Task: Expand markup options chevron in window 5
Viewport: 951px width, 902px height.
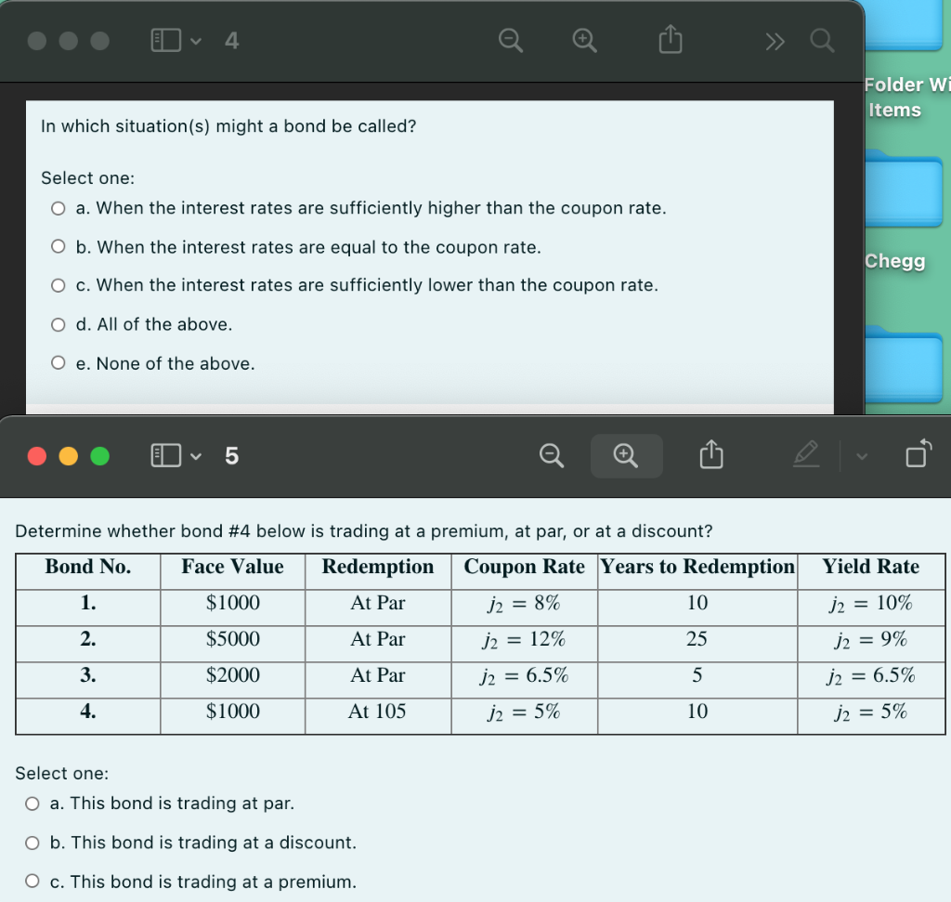Action: pyautogui.click(x=862, y=456)
